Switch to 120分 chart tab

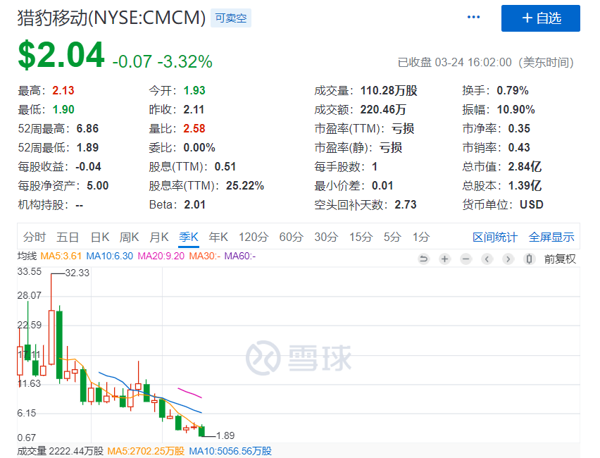(x=254, y=237)
